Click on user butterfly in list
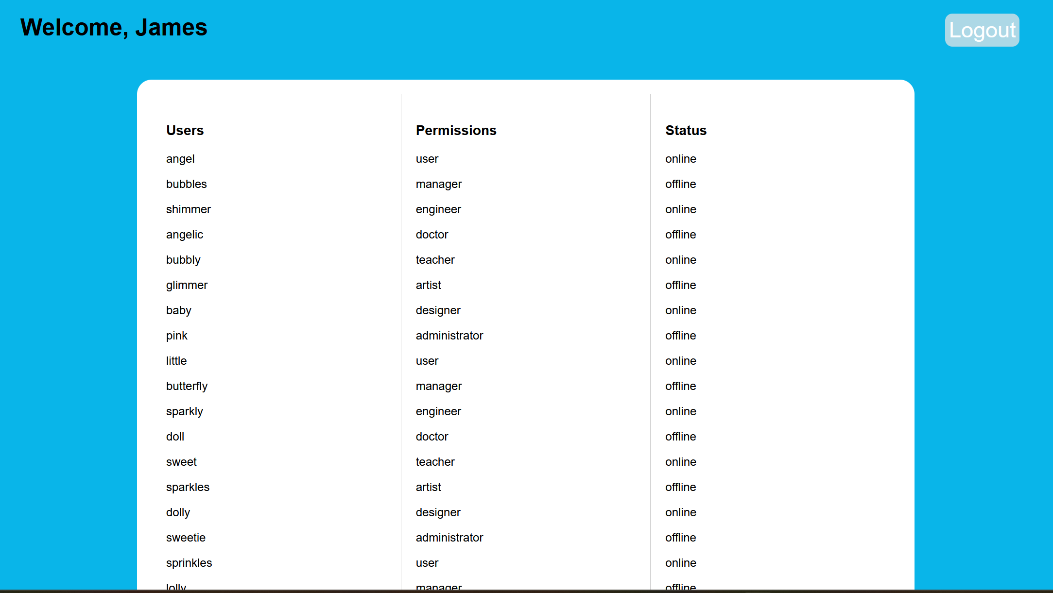 click(x=187, y=386)
